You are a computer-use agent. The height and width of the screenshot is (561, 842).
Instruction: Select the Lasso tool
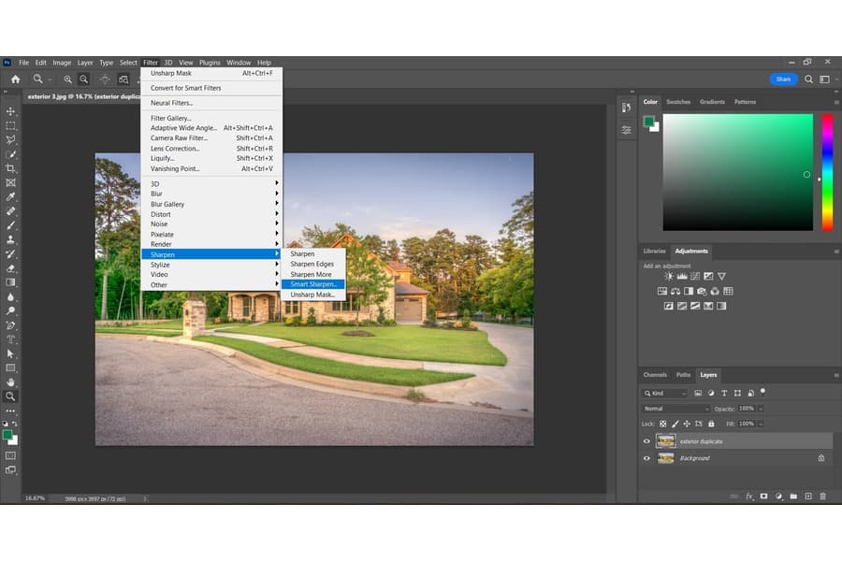coord(10,139)
